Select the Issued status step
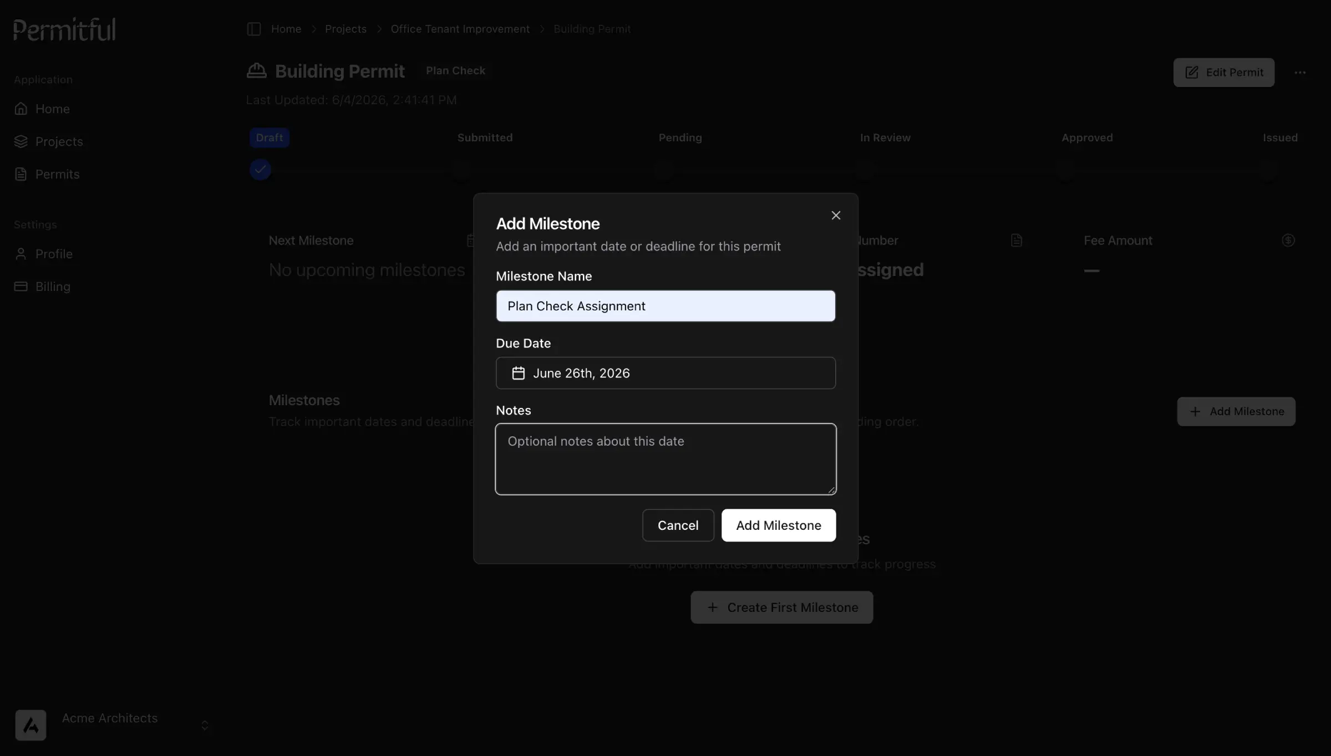 coord(1280,137)
